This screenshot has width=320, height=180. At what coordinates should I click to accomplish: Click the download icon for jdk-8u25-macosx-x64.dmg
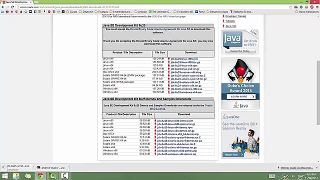click(169, 72)
